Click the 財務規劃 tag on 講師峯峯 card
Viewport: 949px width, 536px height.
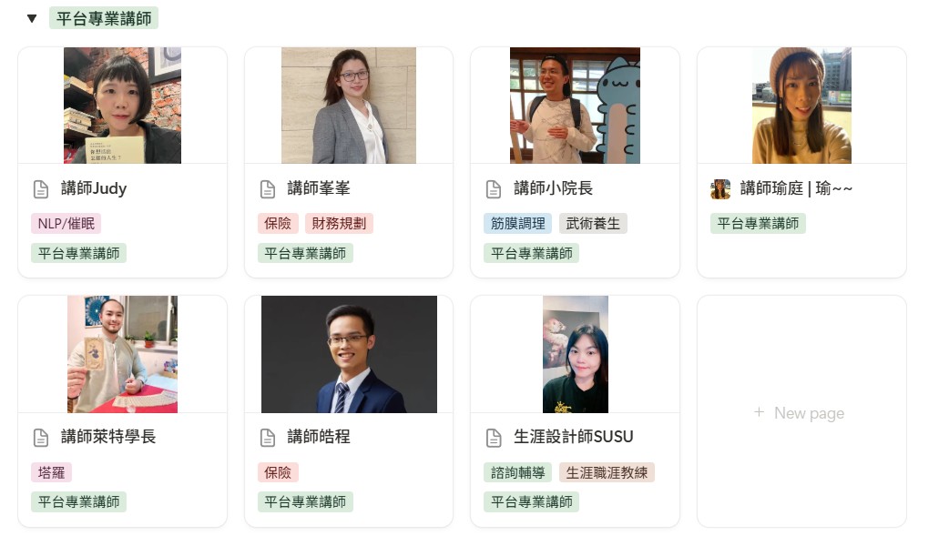pyautogui.click(x=339, y=224)
